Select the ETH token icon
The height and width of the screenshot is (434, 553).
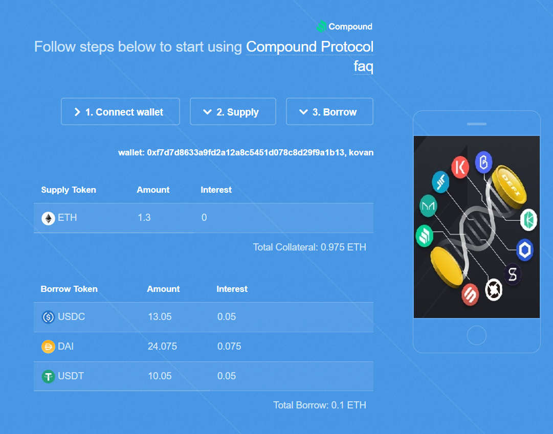[48, 218]
